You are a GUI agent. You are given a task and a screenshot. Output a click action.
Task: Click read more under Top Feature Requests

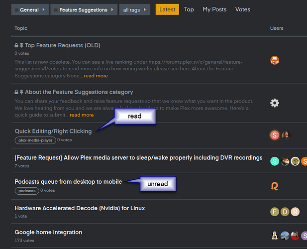[96, 76]
